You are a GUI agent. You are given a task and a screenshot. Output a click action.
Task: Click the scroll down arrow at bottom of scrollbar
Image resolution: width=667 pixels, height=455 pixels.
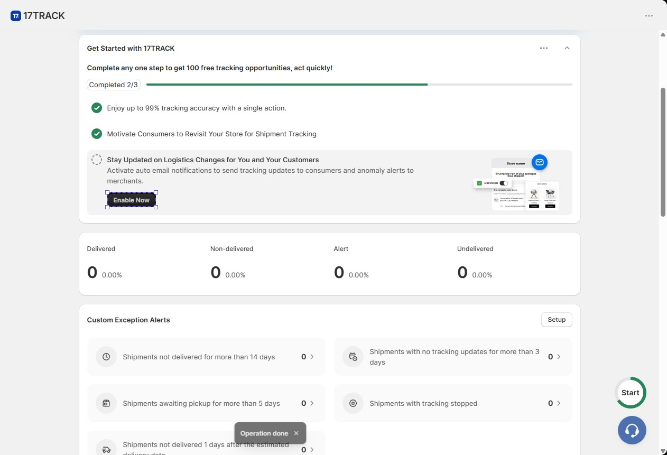pyautogui.click(x=663, y=451)
